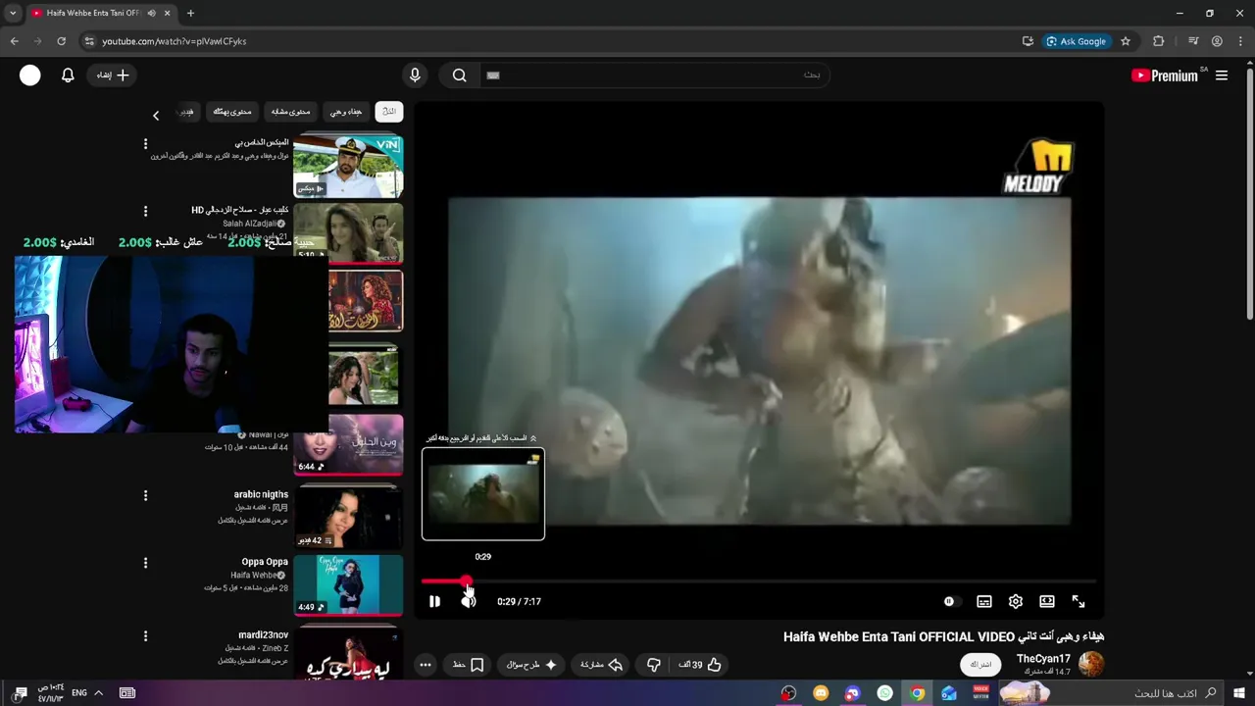Dislike the video with thumbs down

[x=654, y=664]
